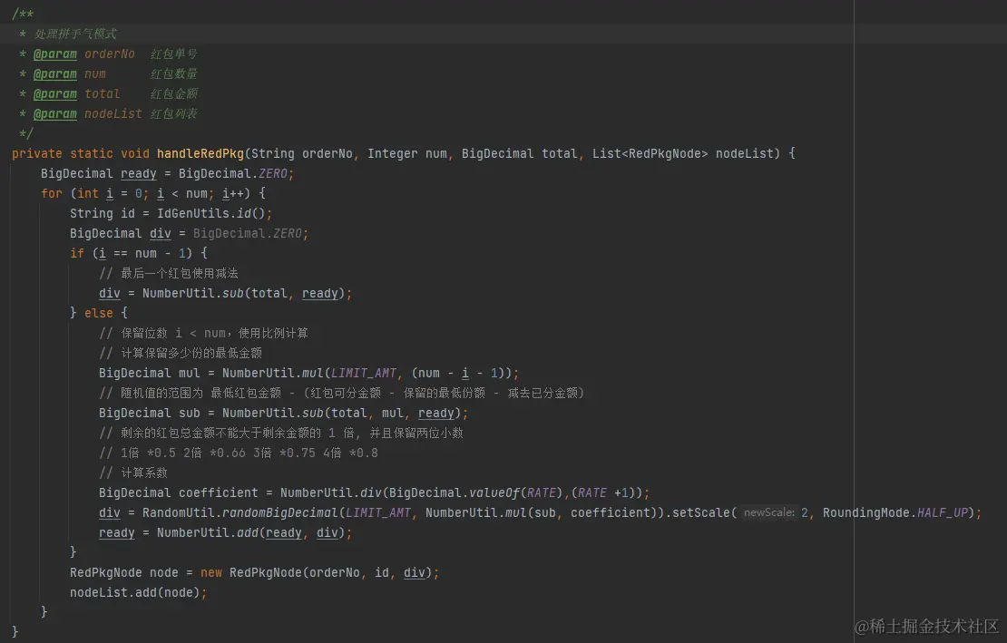1007x643 pixels.
Task: Click new RedPkgNode(orderNo, id, div) constructor
Action: 317,572
